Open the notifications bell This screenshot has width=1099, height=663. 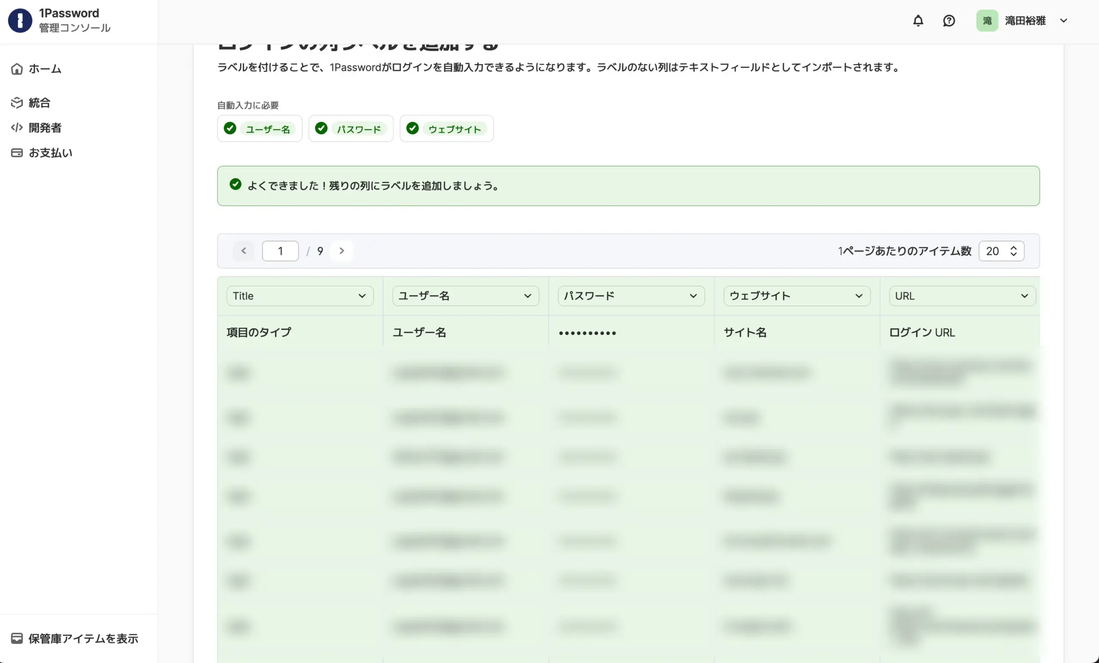point(918,21)
